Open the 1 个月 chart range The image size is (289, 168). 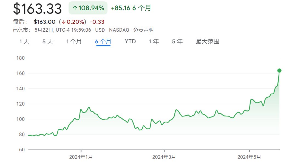pyautogui.click(x=74, y=41)
